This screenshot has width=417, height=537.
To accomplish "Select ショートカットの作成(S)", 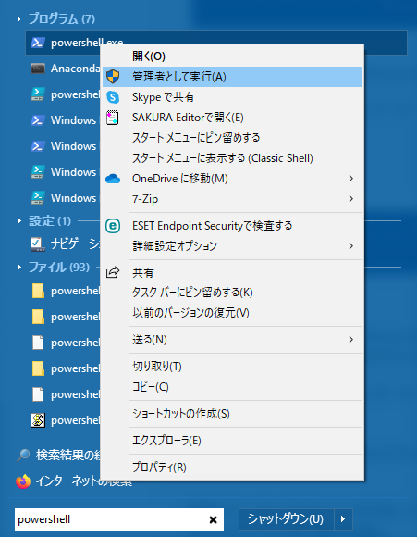I will tap(232, 414).
